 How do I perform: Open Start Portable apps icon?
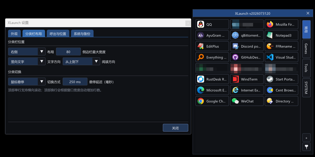coord(270,79)
